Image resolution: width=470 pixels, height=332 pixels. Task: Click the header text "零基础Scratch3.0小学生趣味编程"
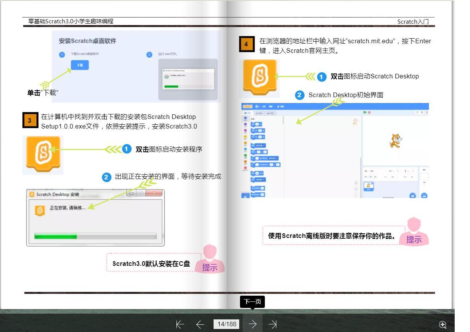(71, 21)
